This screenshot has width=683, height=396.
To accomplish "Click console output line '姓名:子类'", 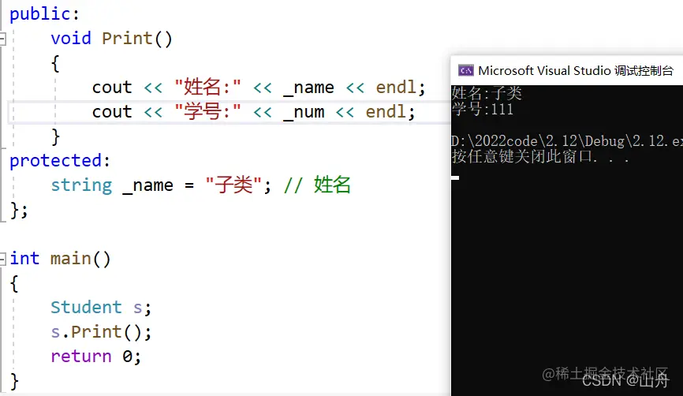I will point(487,93).
